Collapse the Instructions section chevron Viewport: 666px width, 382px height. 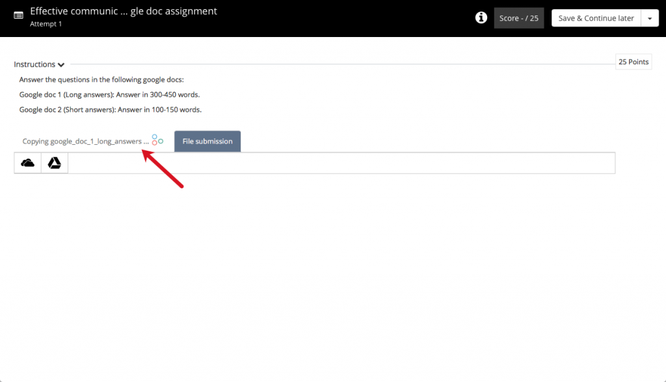pyautogui.click(x=61, y=65)
